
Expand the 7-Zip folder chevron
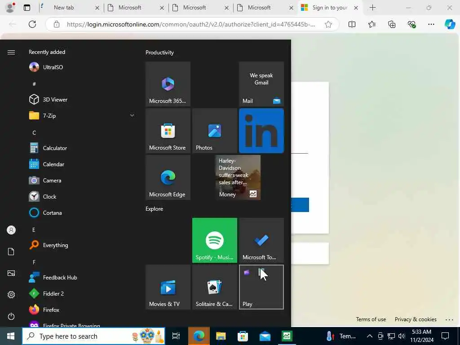tap(132, 115)
